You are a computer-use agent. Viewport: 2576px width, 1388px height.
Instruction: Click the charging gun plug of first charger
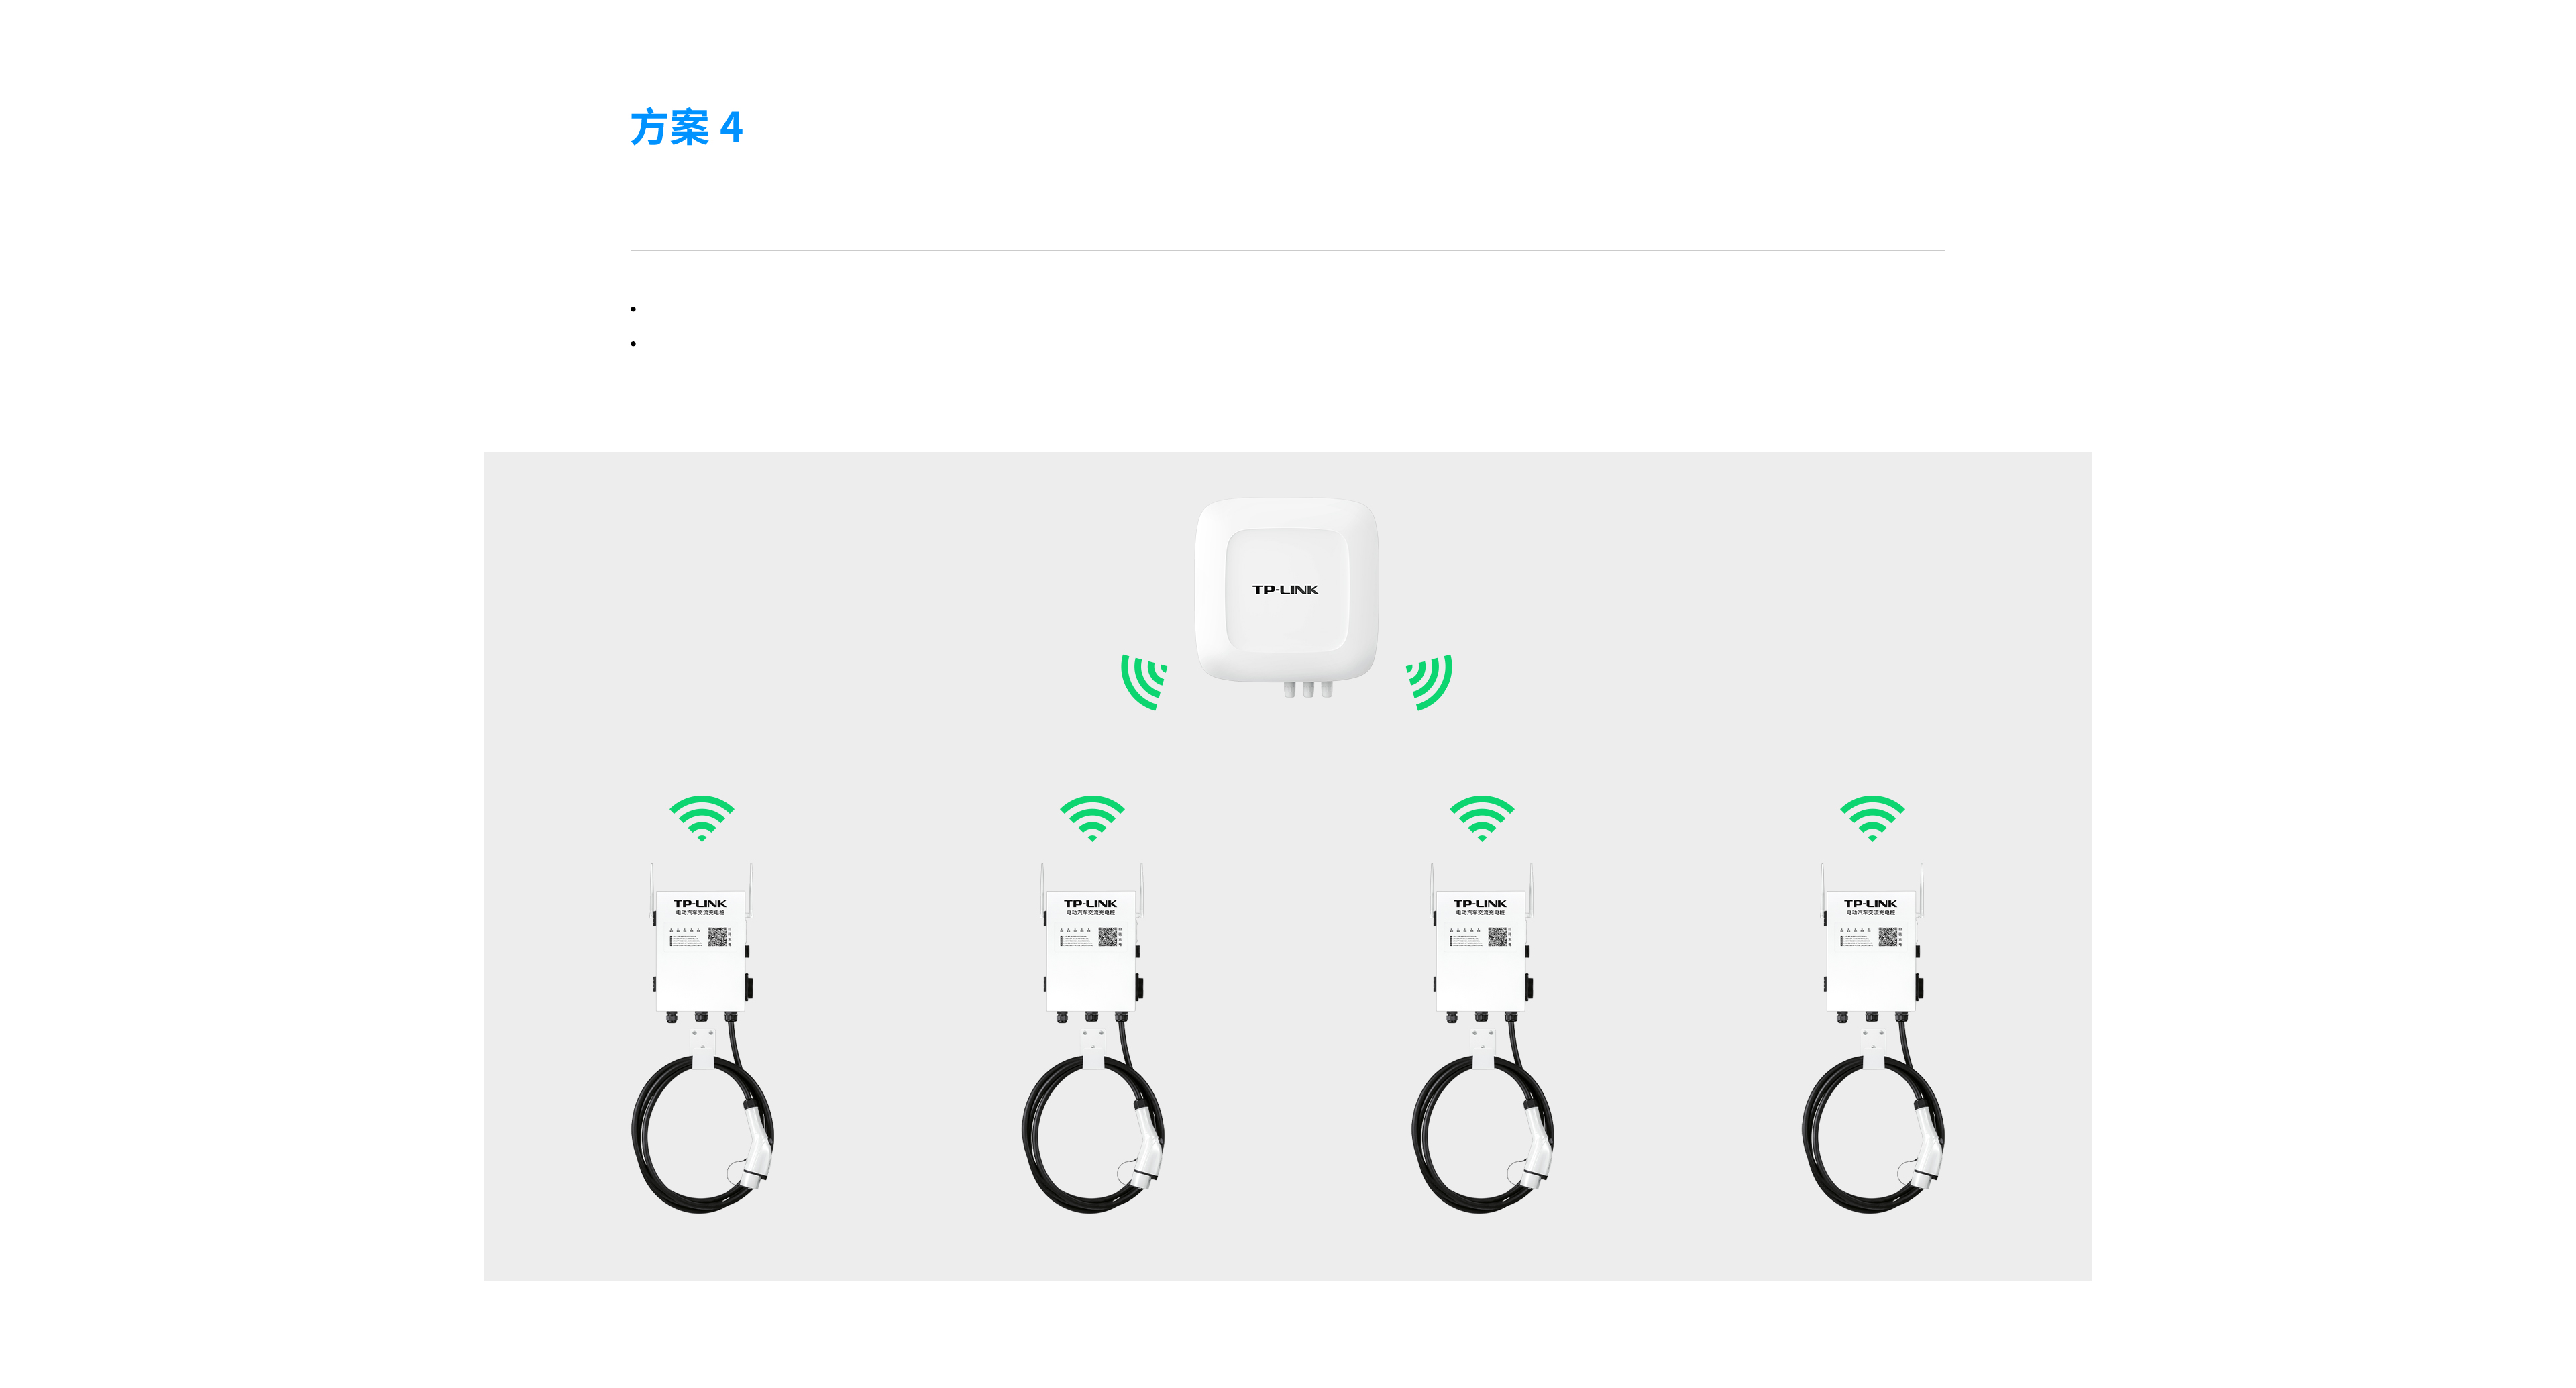point(754,1146)
